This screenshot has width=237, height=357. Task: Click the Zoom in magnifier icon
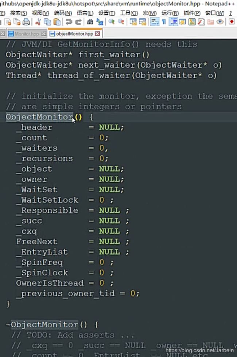(112, 22)
